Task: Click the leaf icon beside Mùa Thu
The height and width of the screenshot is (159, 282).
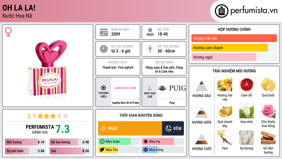Action: [102, 150]
